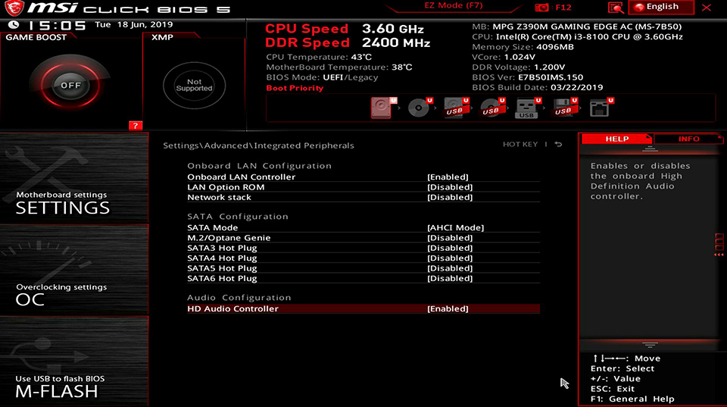Change SATA5 Hot Plug Disabled value
Screen dimensions: 727x407
click(x=450, y=268)
